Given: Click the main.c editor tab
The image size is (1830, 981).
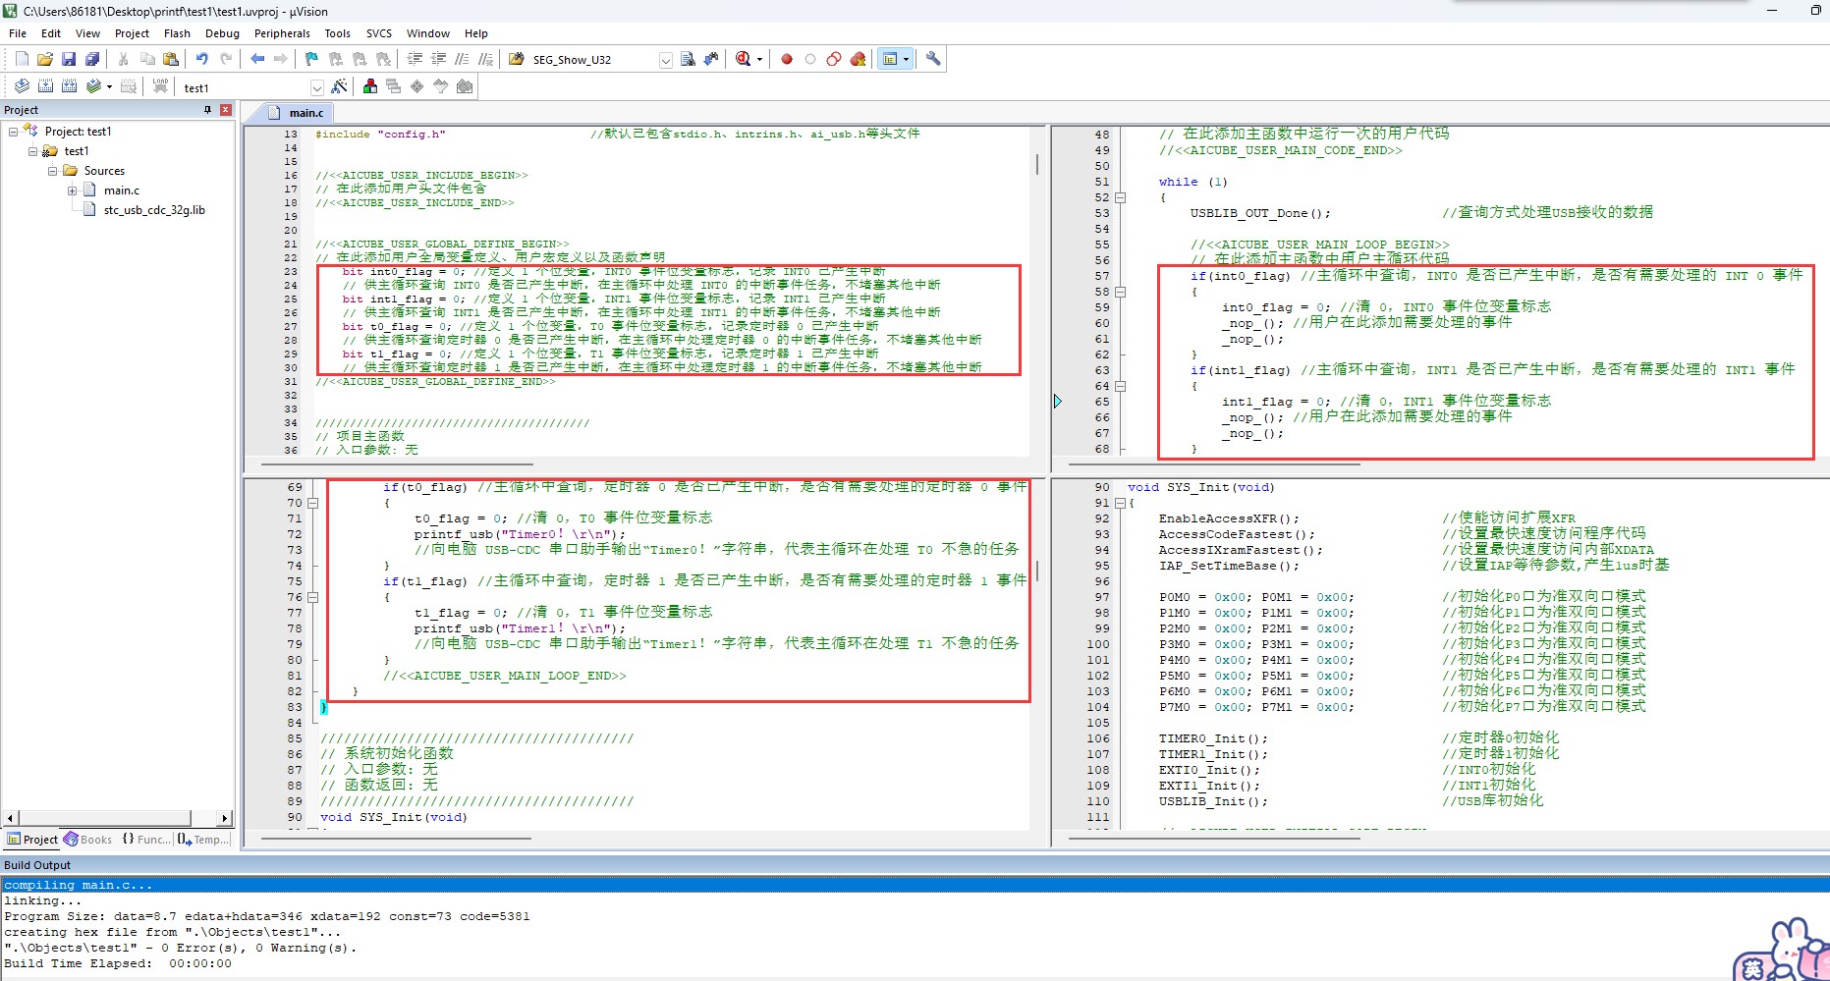Looking at the screenshot, I should pos(305,113).
